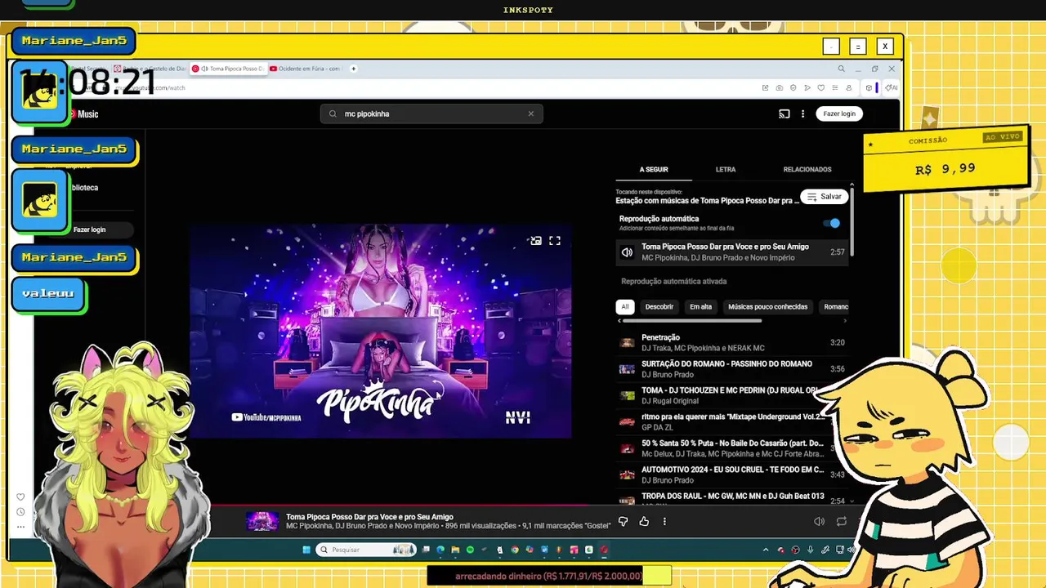Image resolution: width=1046 pixels, height=588 pixels.
Task: Show hidden system tray icons
Action: click(766, 550)
